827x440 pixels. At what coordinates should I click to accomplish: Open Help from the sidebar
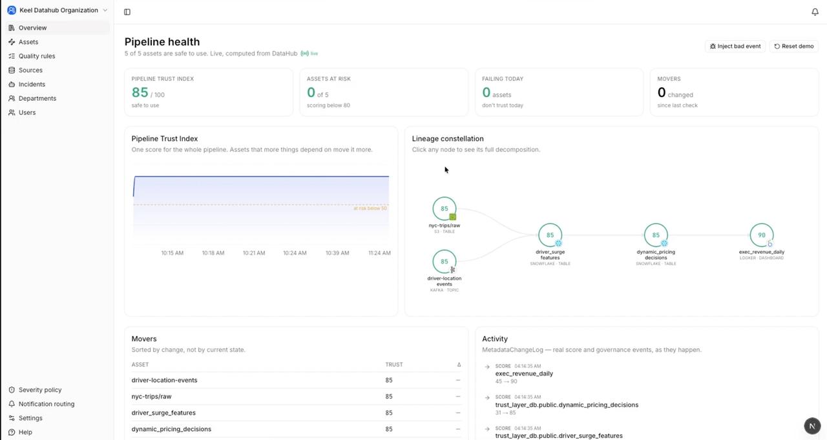pyautogui.click(x=57, y=432)
